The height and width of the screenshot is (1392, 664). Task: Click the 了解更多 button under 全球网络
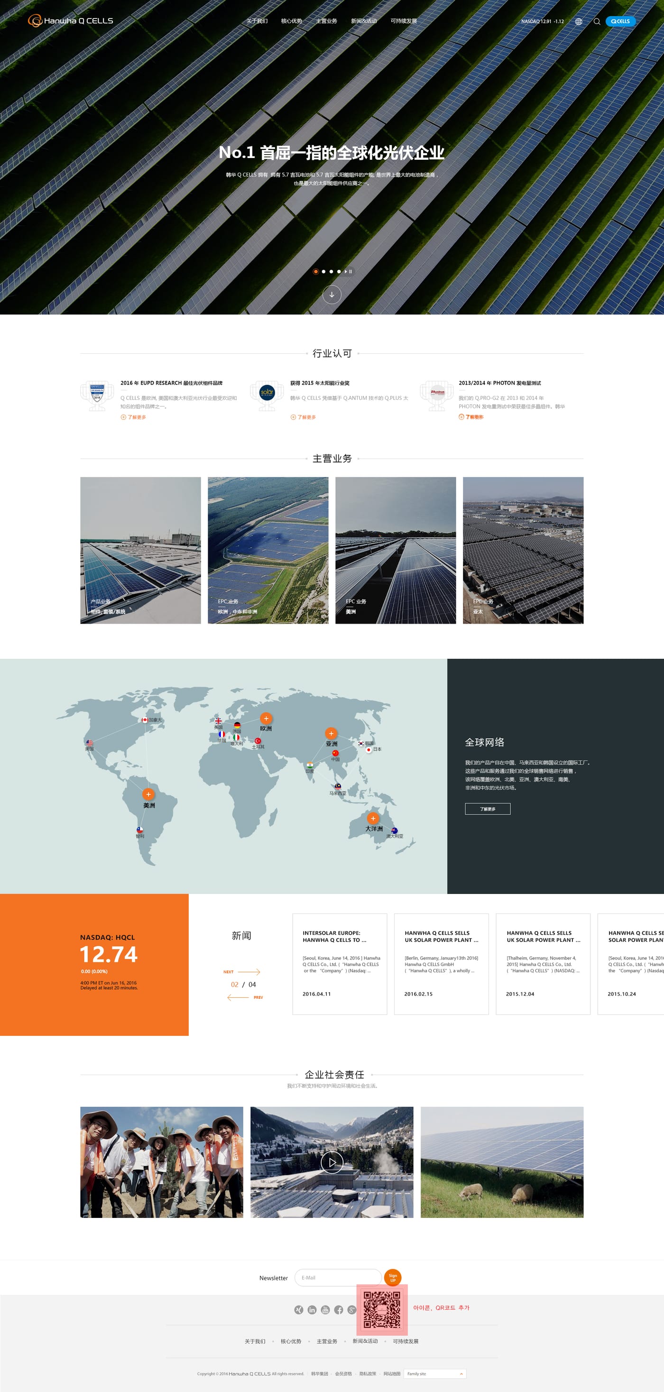tap(488, 809)
